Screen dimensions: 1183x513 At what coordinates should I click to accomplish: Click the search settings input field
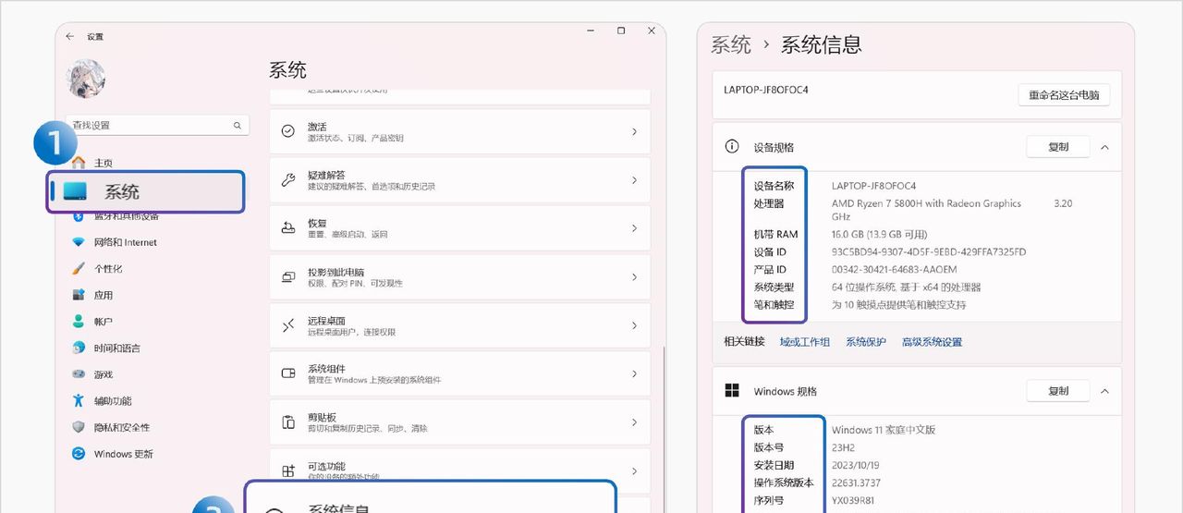[157, 125]
